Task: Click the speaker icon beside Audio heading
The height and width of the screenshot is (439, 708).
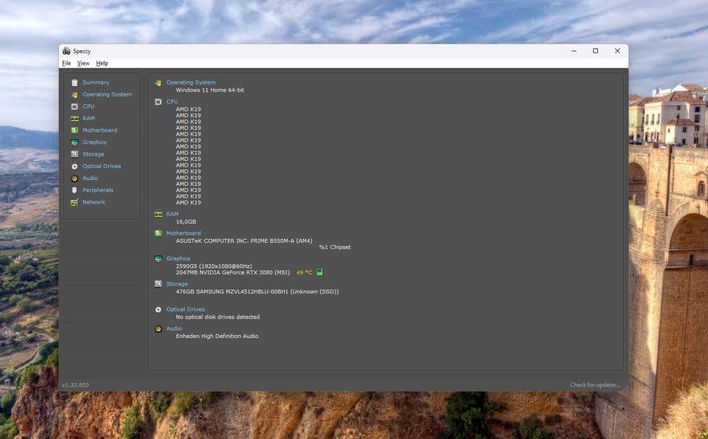Action: pos(158,329)
